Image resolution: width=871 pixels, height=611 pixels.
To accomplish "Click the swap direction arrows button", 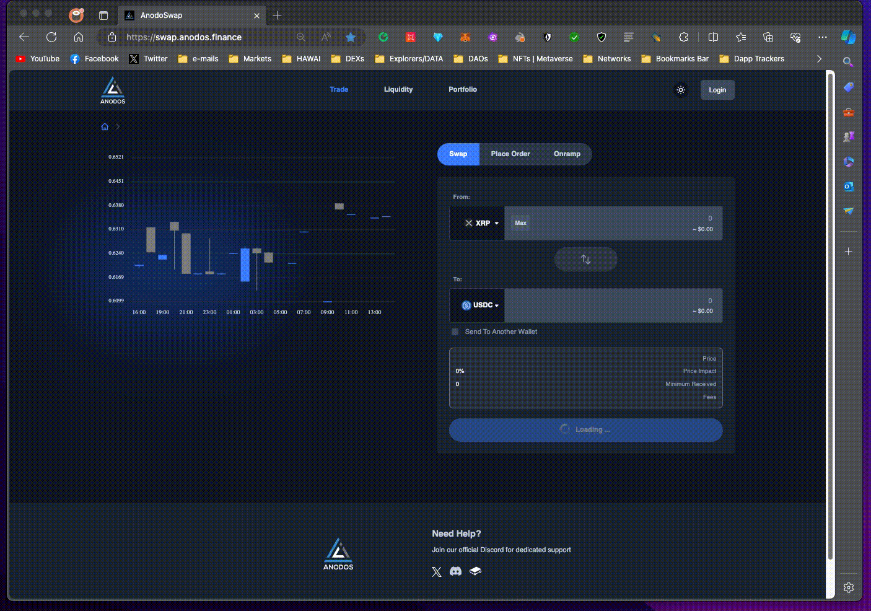I will 585,260.
